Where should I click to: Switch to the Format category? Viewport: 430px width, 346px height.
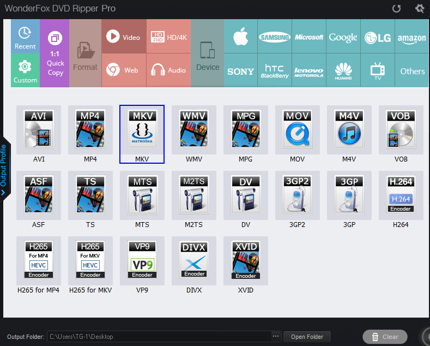[x=85, y=53]
